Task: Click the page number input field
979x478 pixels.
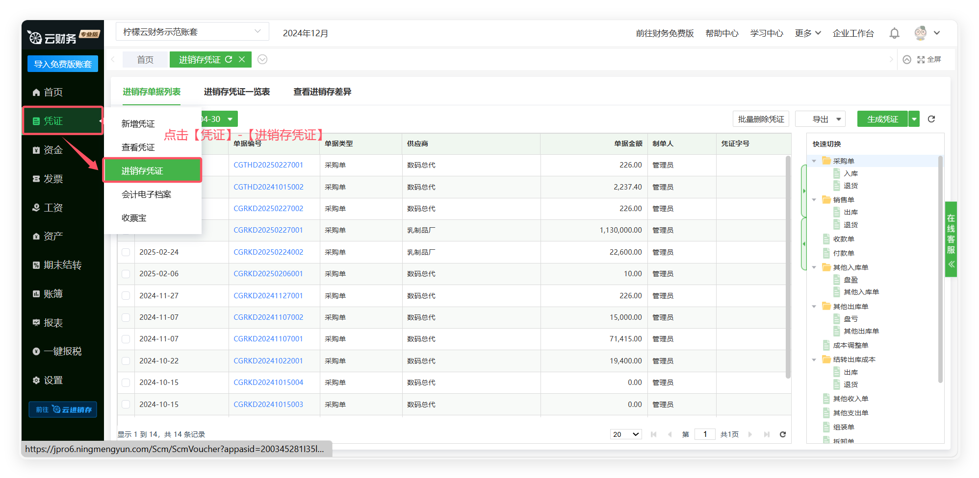Action: click(x=705, y=434)
